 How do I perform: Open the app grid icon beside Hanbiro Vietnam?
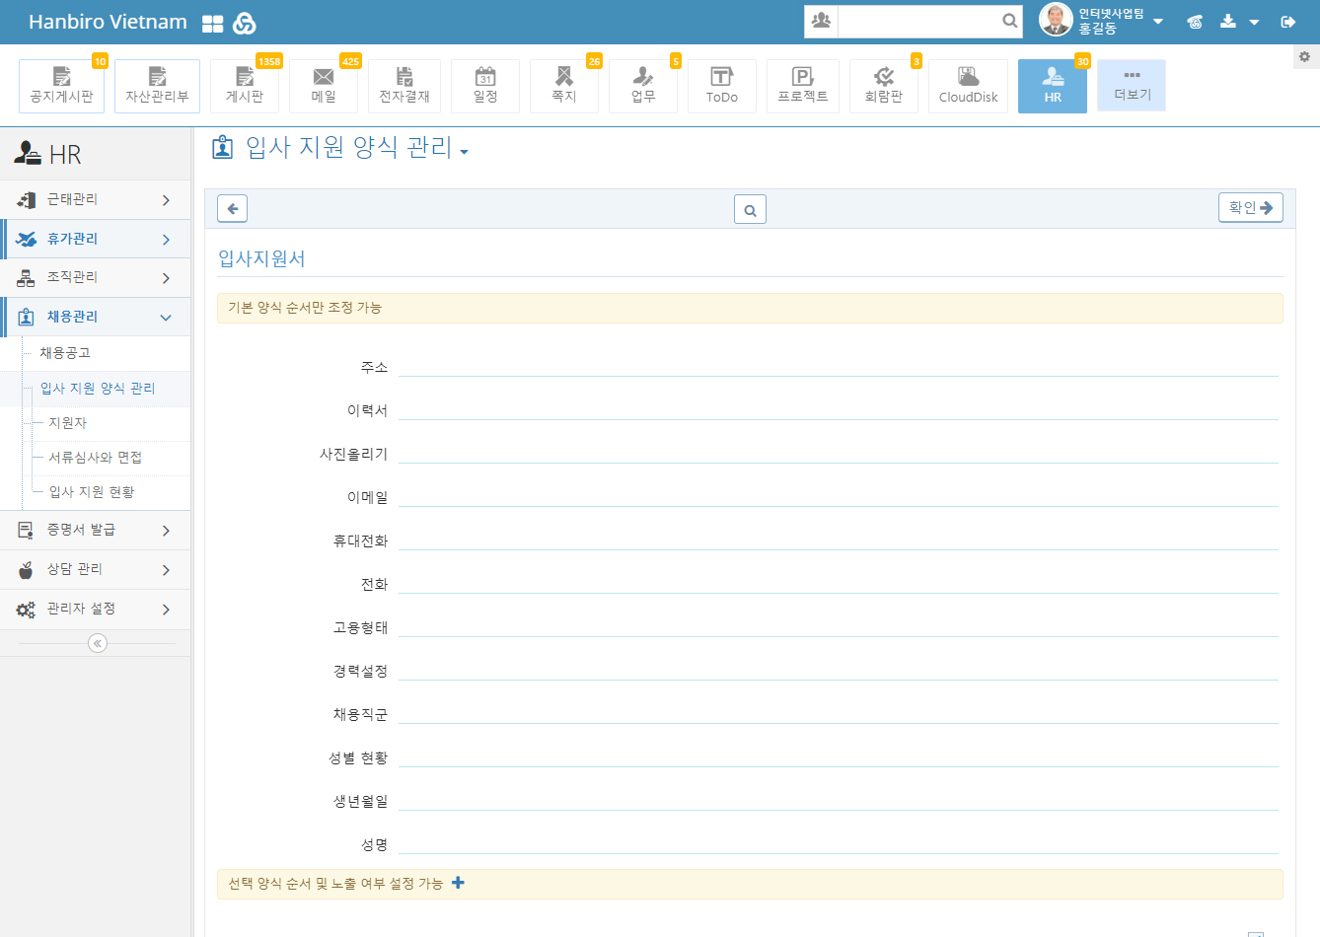(212, 24)
